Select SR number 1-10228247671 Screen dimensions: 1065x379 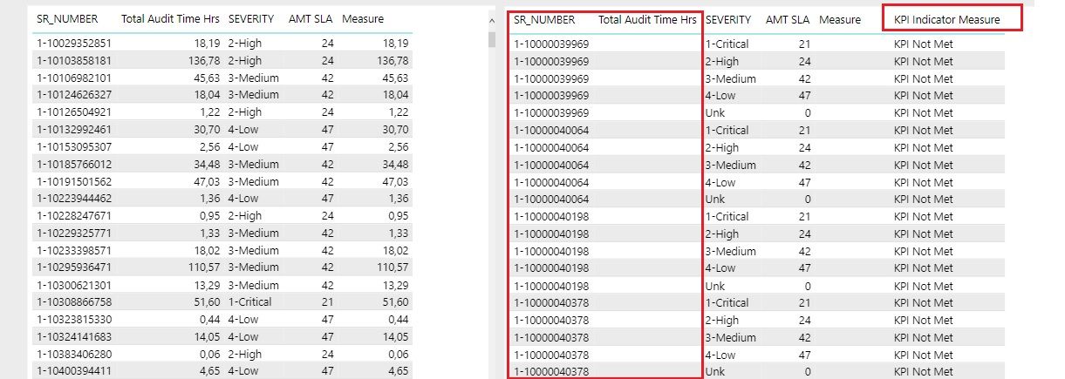point(73,216)
